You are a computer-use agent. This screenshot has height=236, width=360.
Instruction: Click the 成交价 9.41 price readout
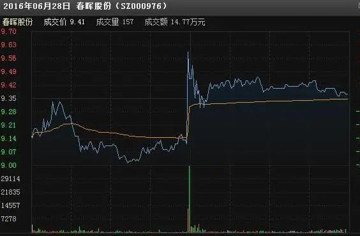tap(64, 22)
